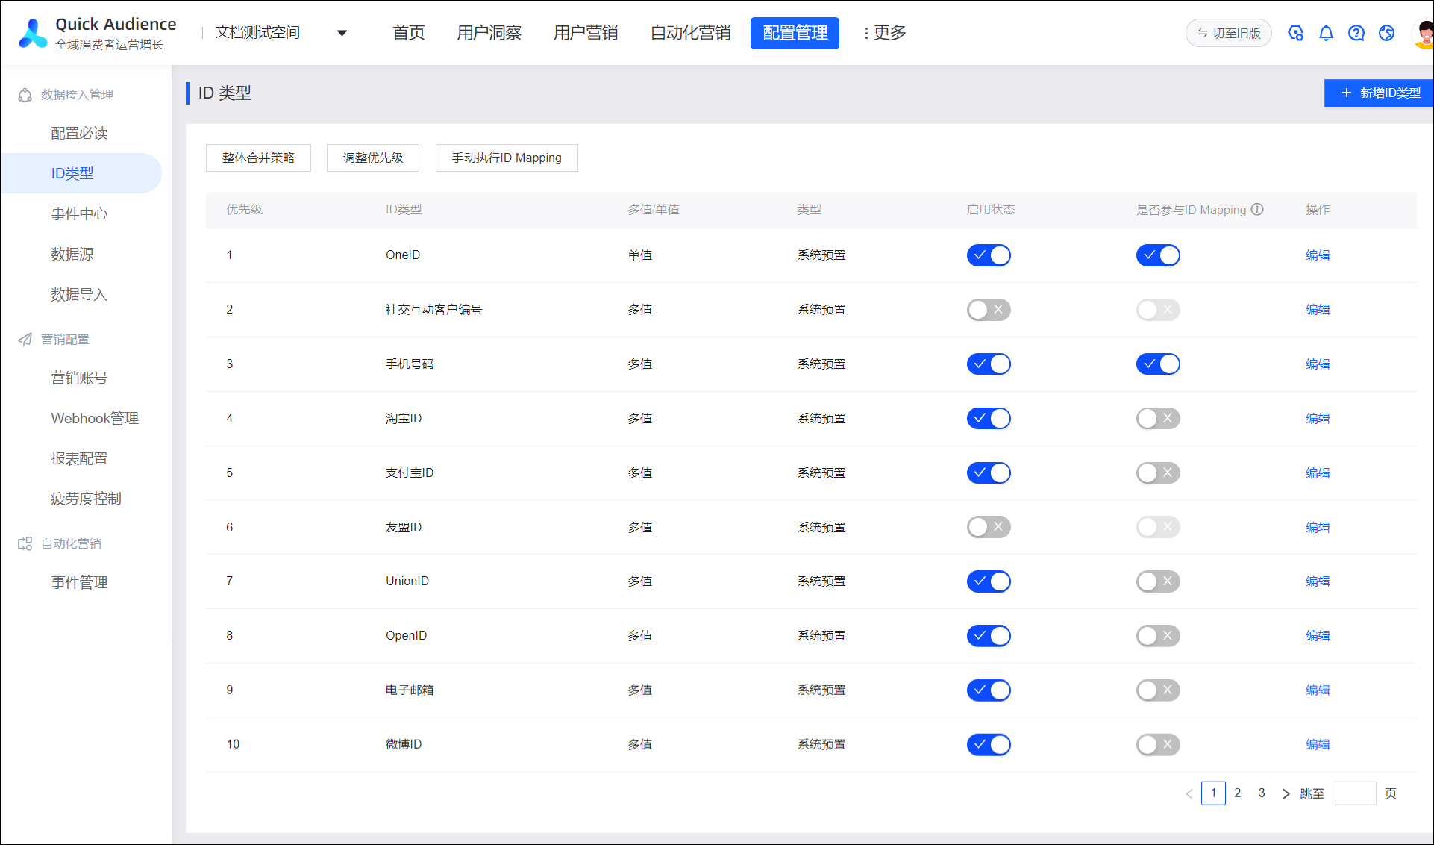Open the 文档测试空间 workspace dropdown
The height and width of the screenshot is (845, 1434).
(342, 33)
